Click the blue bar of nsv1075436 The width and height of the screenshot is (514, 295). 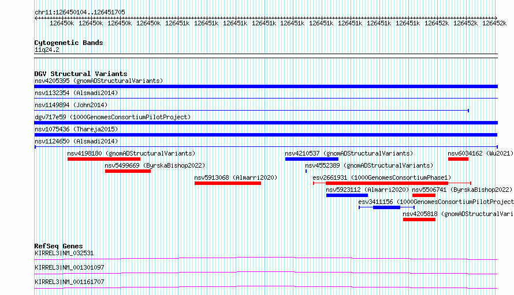tap(266, 135)
